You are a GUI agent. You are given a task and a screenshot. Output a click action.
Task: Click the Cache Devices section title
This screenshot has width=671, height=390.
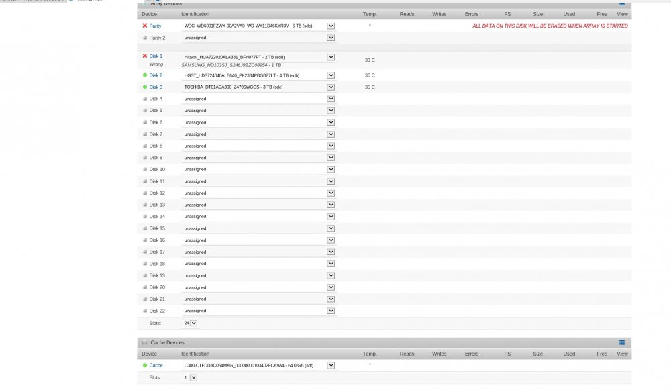167,342
